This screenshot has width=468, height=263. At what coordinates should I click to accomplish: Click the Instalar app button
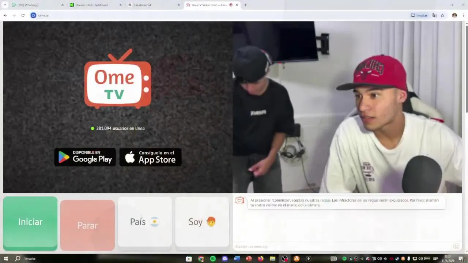tap(419, 15)
